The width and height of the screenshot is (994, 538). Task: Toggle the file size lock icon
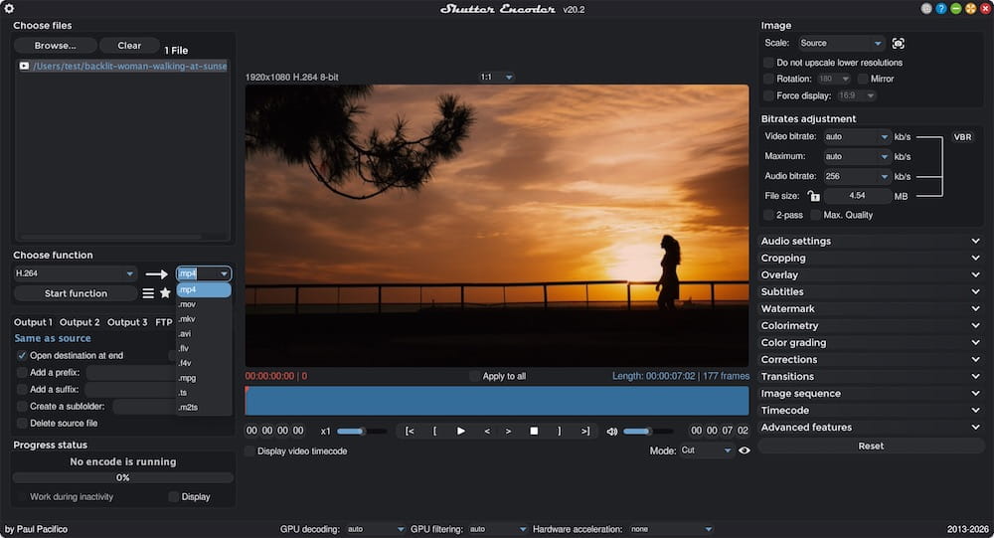pyautogui.click(x=813, y=196)
